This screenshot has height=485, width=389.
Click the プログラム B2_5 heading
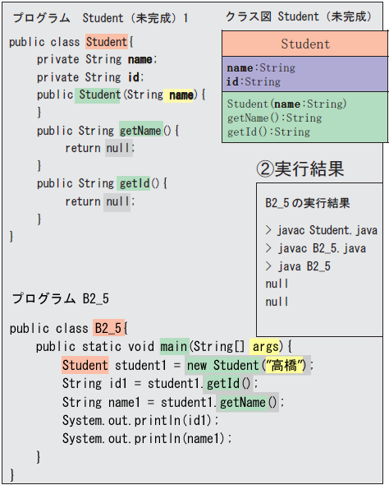click(x=61, y=298)
